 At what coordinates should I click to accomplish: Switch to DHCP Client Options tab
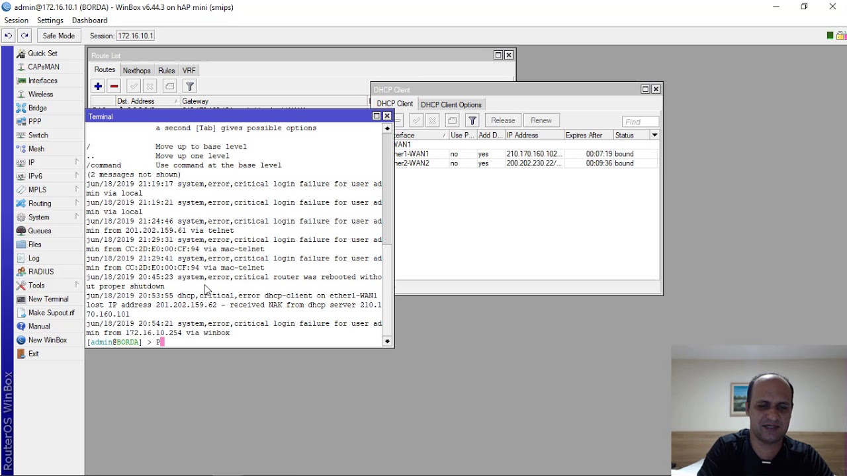(x=451, y=104)
